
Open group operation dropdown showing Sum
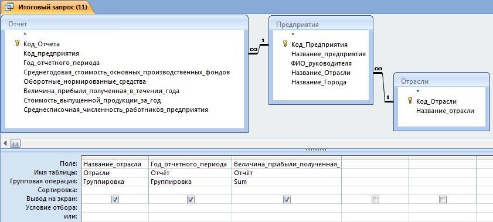tap(287, 182)
